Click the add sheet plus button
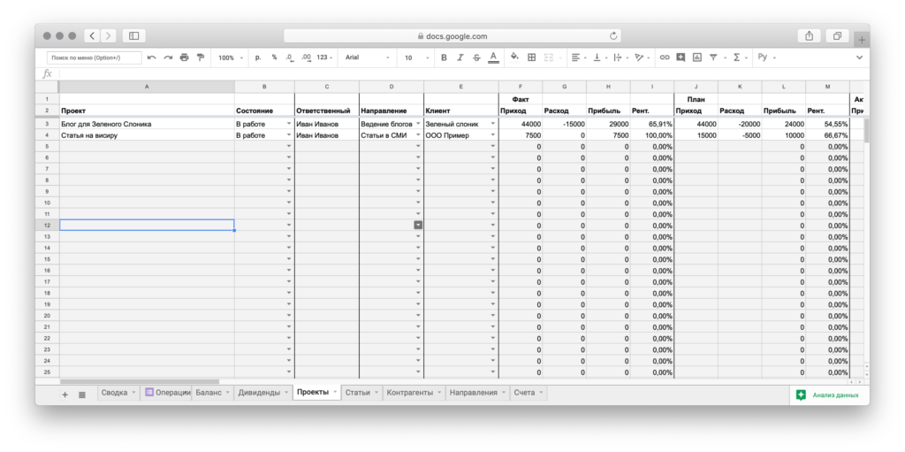The height and width of the screenshot is (452, 905). click(65, 395)
